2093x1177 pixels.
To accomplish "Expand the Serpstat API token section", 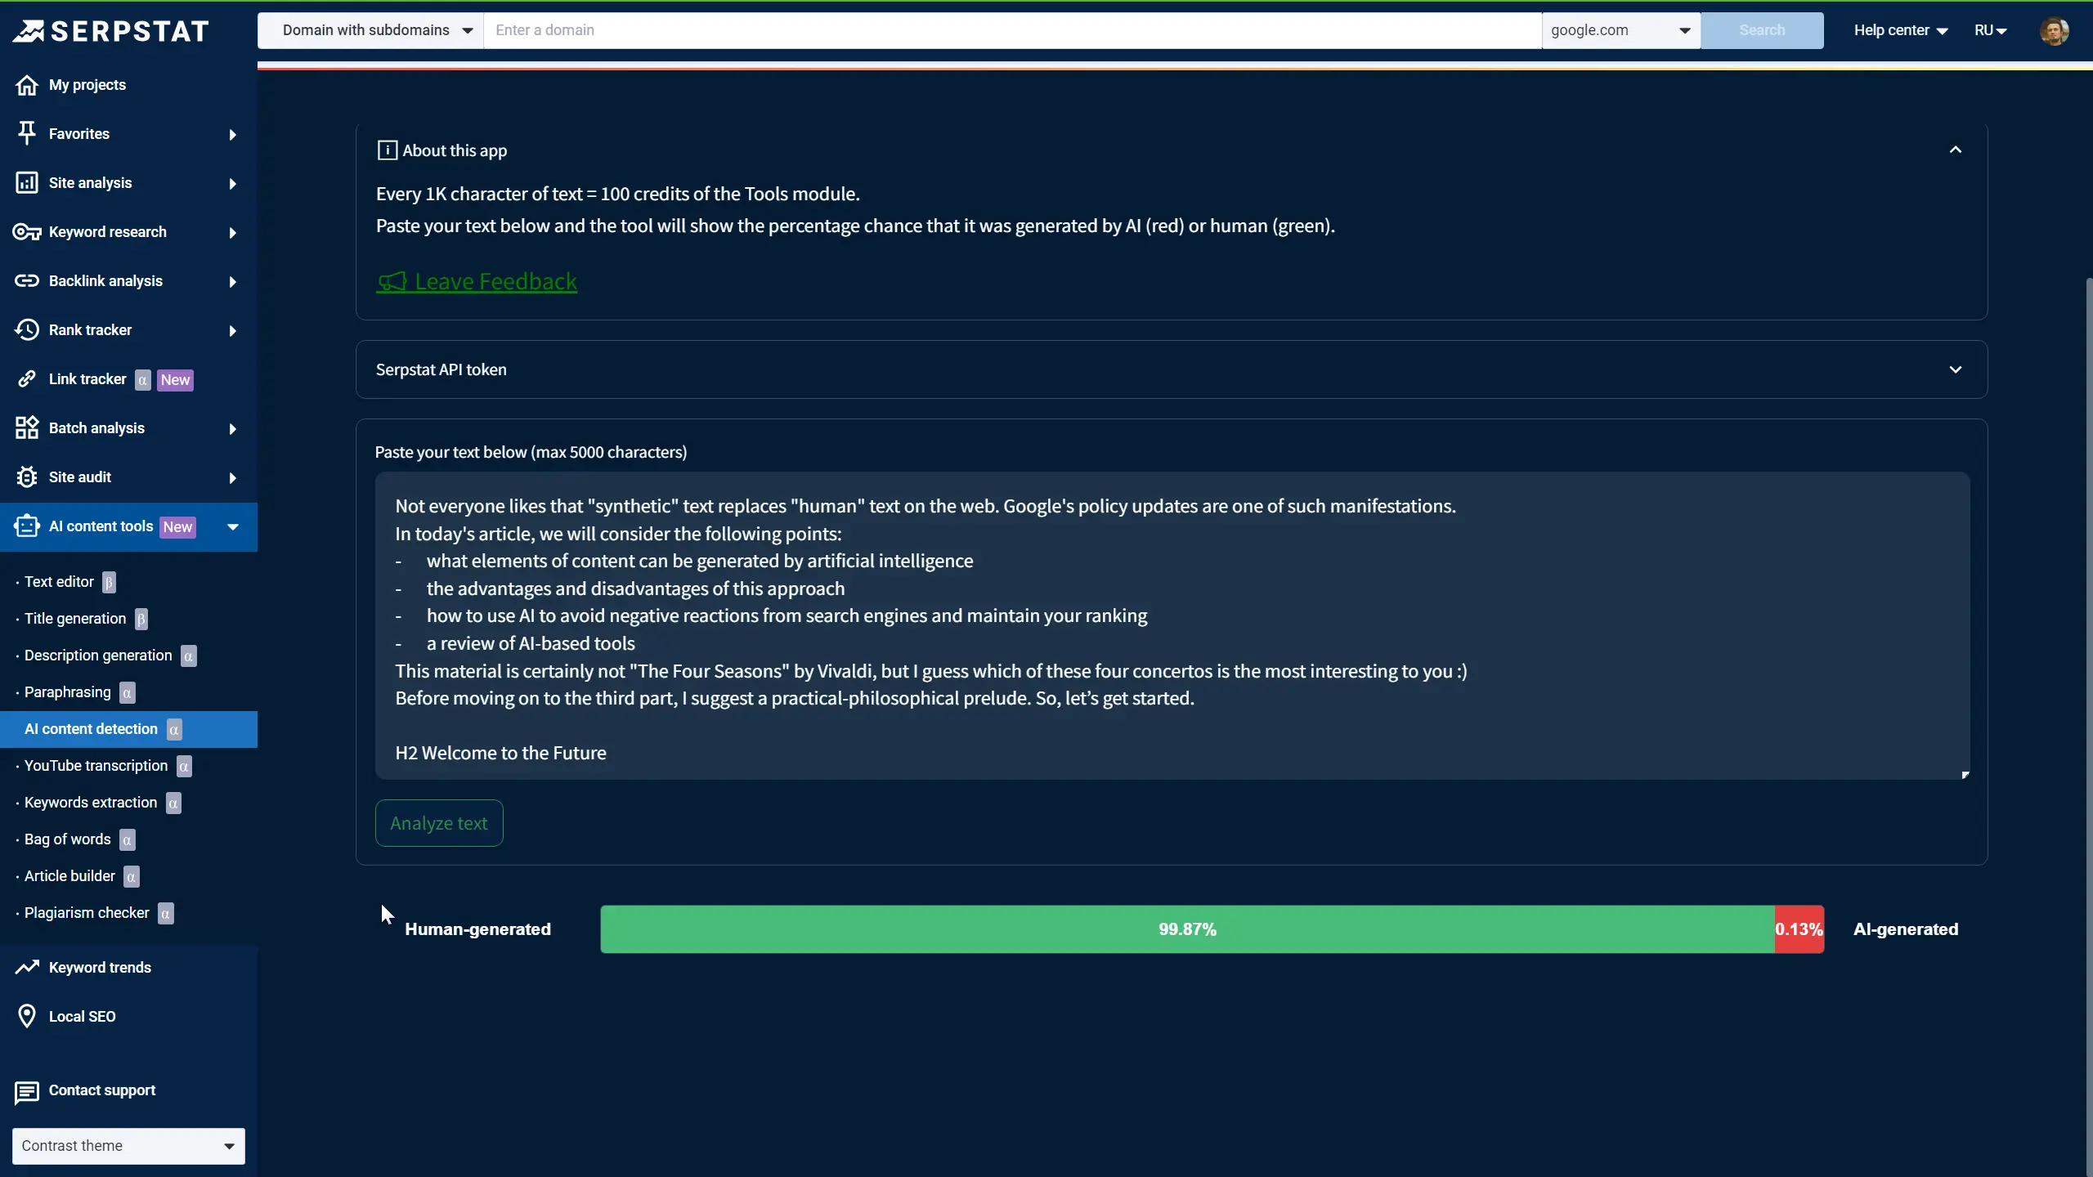I will [1955, 369].
